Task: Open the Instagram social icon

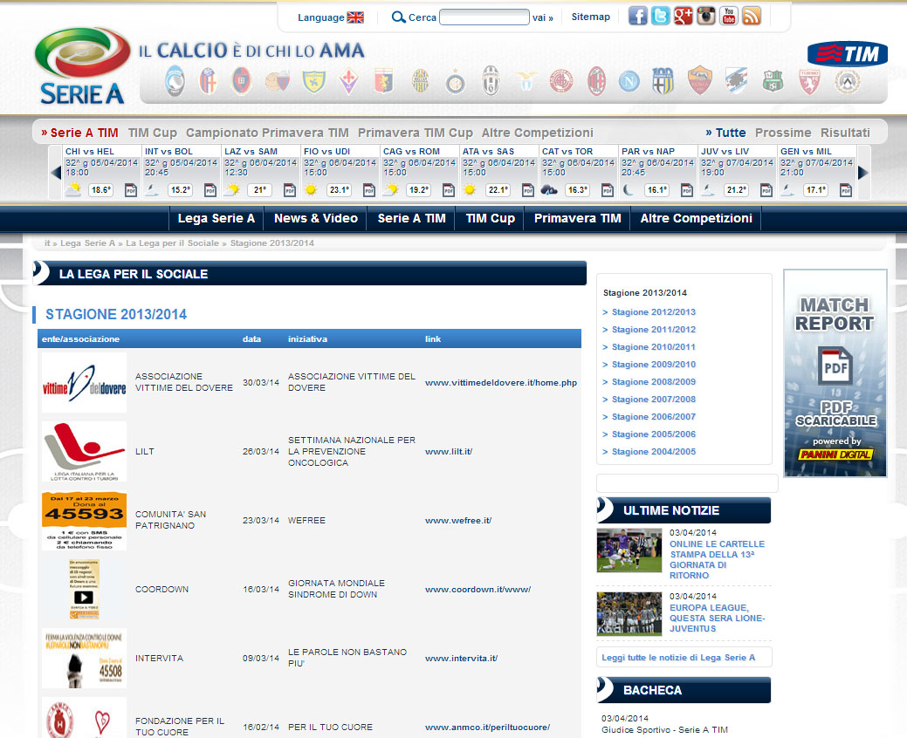Action: pyautogui.click(x=705, y=16)
